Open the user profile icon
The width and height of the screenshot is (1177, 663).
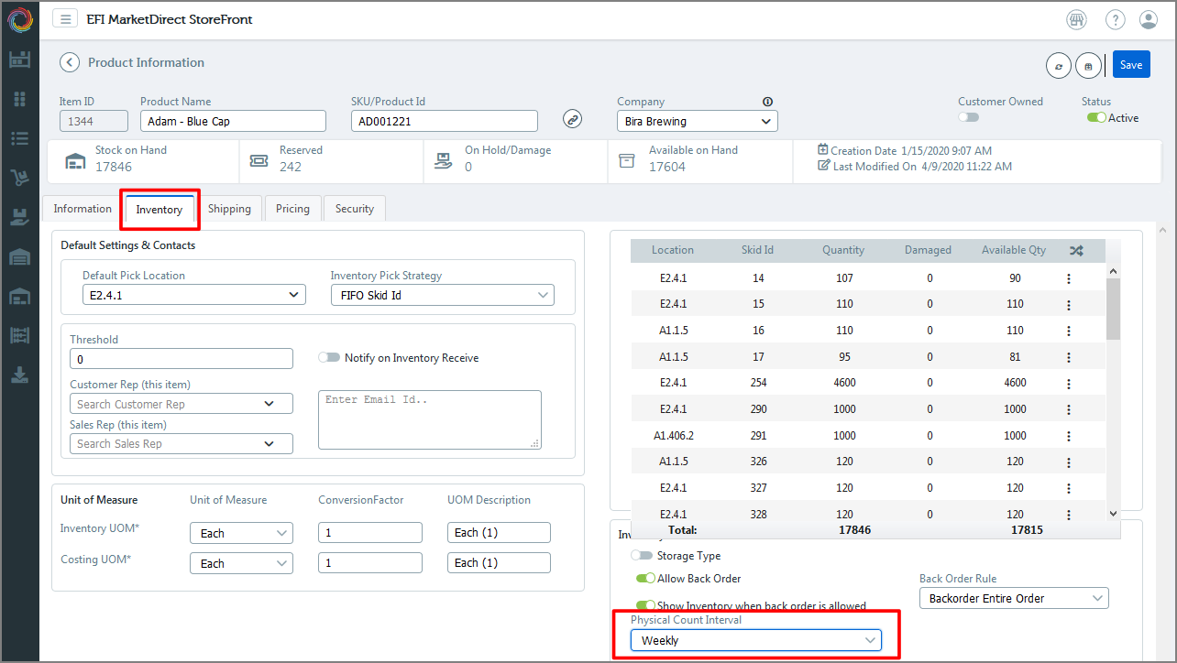pyautogui.click(x=1149, y=19)
